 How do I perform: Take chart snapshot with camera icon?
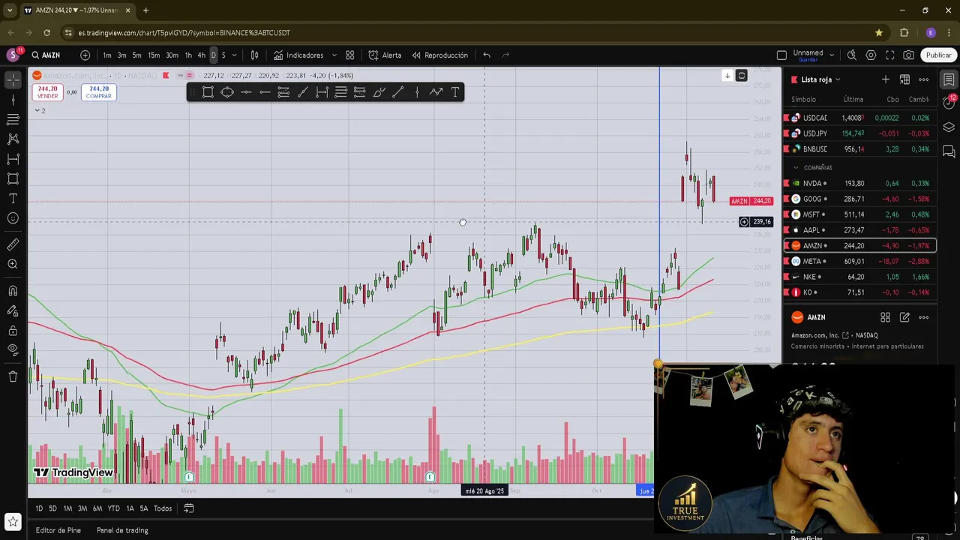908,55
